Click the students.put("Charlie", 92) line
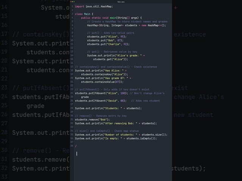This screenshot has width=242, height=181. click(x=108, y=44)
